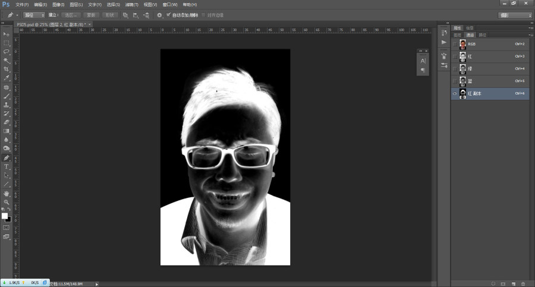Click the foreground color swatch
535x287 pixels.
4,216
